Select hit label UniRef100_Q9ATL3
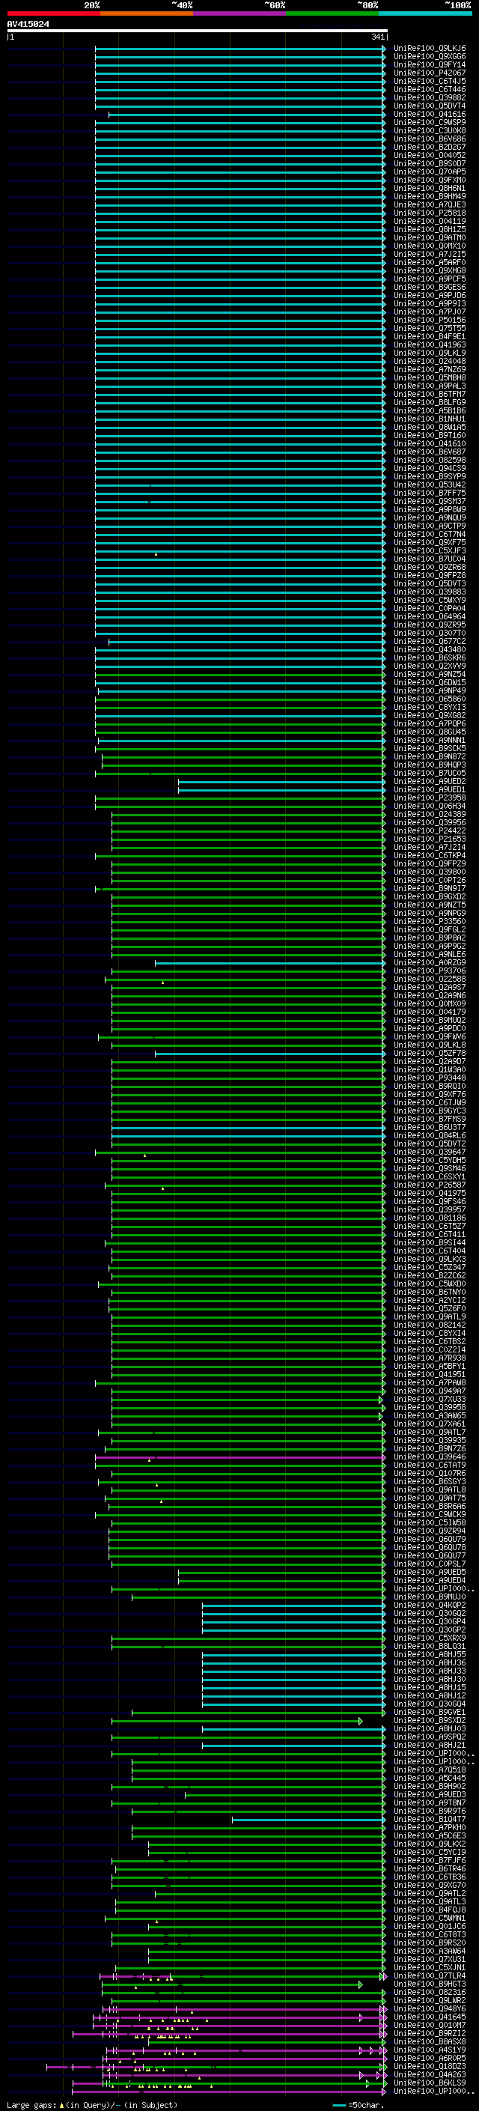The width and height of the screenshot is (479, 2111). 430,1901
